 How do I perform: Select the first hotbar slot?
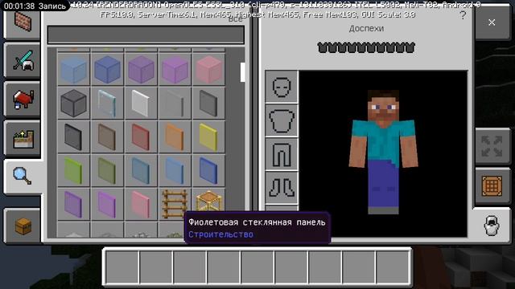tap(122, 267)
